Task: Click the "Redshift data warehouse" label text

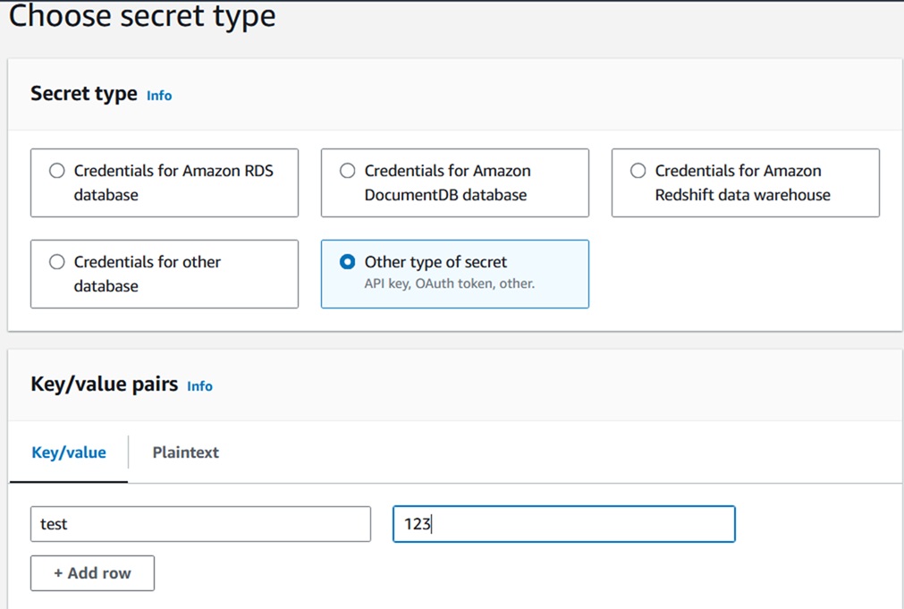Action: (742, 195)
